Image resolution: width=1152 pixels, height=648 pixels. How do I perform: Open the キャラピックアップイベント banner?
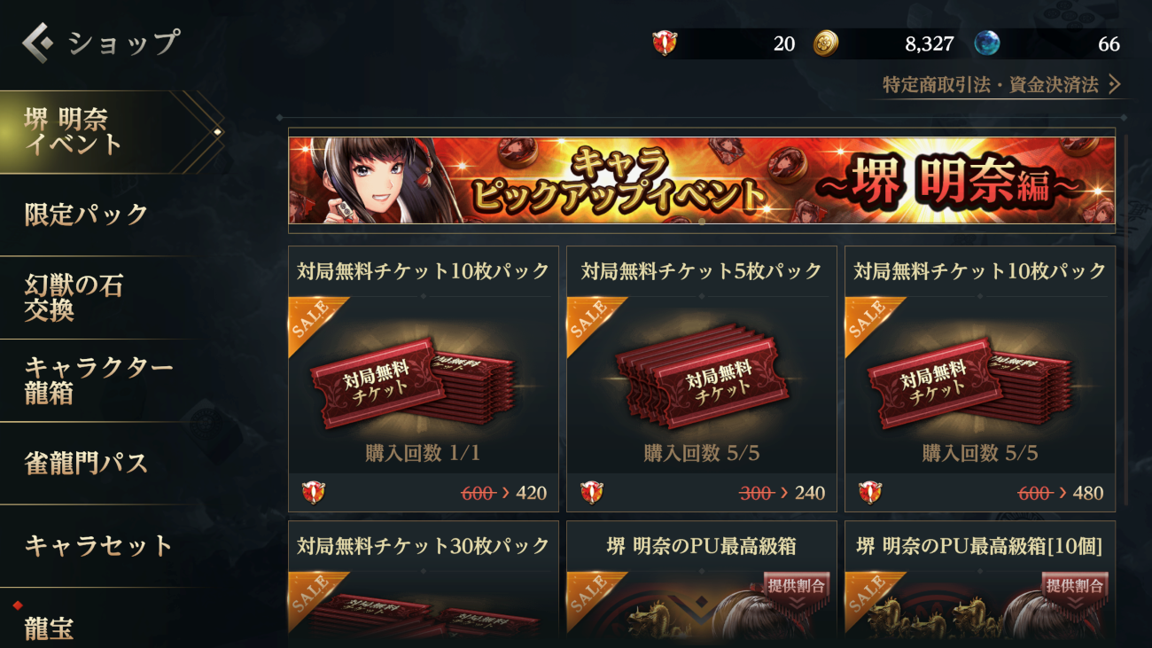pos(702,181)
